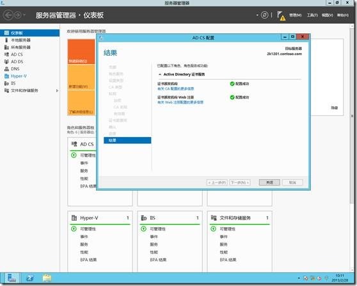The width and height of the screenshot is (357, 286).
Task: Click the disabled Cancel button in the wizard
Action: (x=292, y=182)
